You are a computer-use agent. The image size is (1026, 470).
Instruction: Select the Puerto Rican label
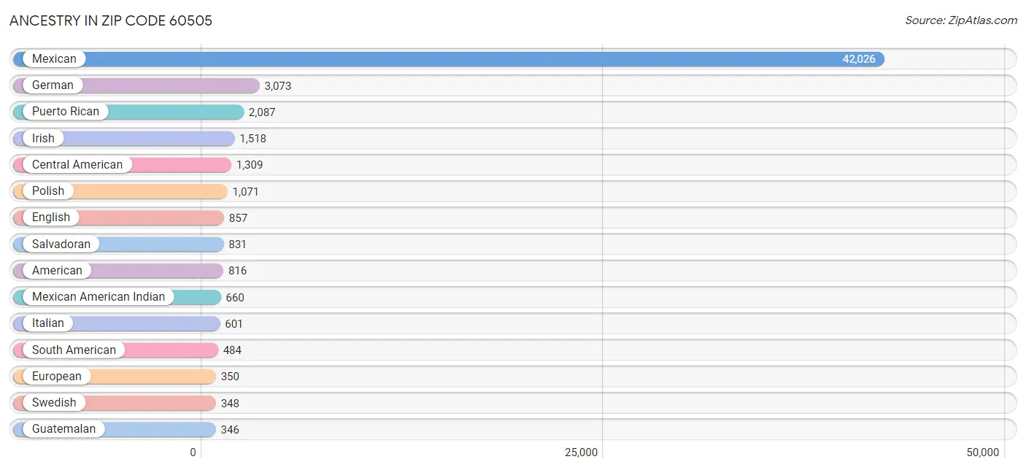66,112
